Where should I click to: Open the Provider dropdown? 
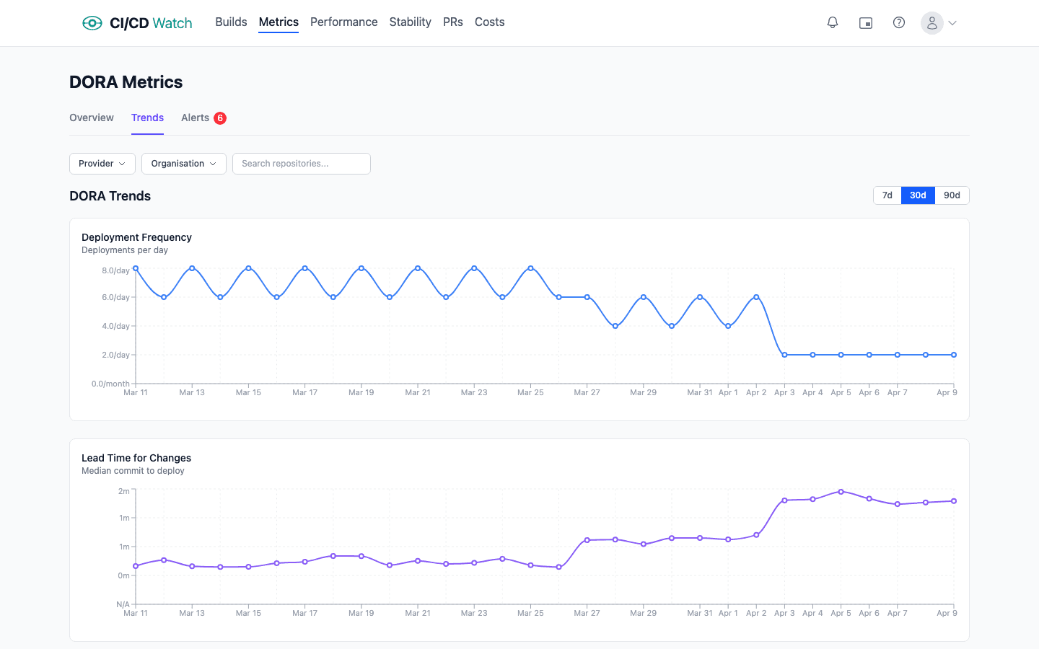pyautogui.click(x=102, y=164)
